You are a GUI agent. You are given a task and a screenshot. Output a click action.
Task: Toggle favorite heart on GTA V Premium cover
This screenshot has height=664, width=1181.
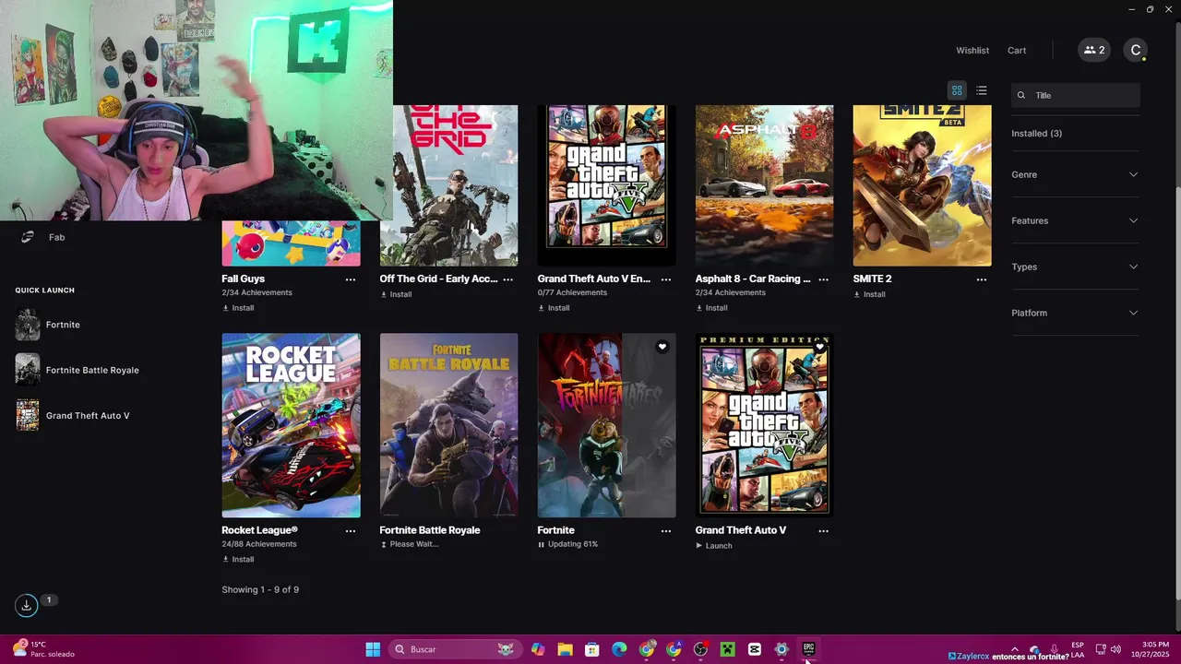tap(819, 347)
